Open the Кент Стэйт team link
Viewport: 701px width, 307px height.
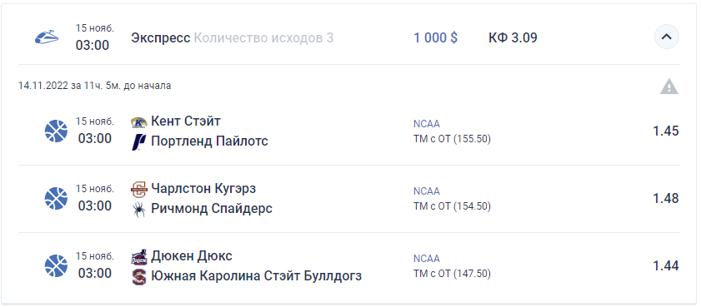pos(186,121)
